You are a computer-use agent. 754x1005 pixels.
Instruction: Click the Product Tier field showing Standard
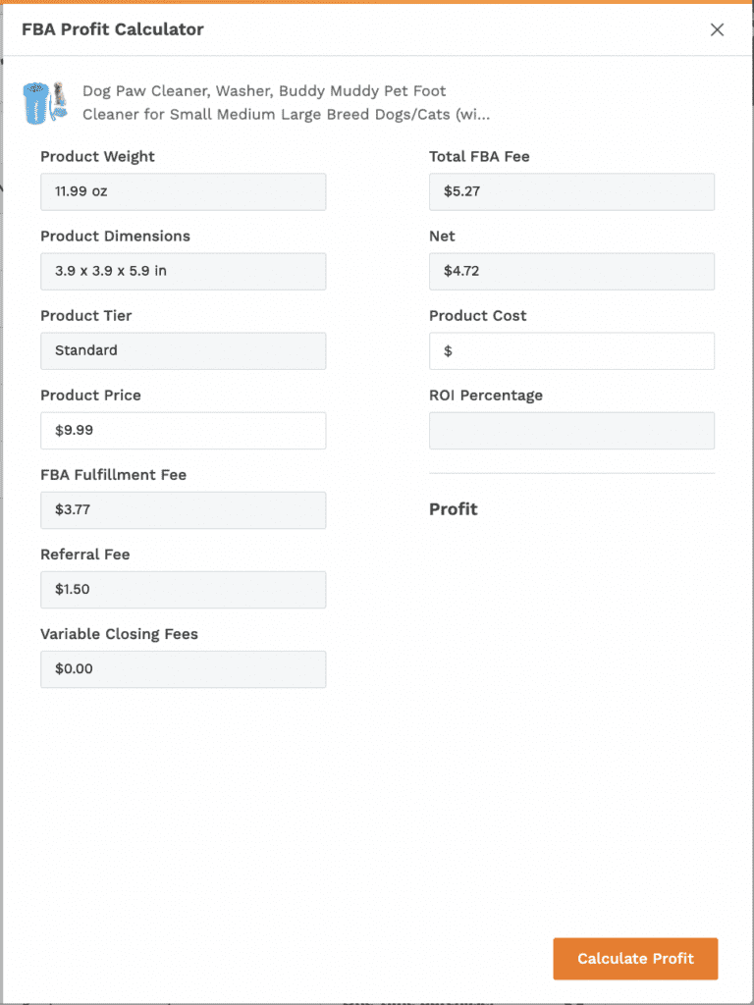point(183,351)
